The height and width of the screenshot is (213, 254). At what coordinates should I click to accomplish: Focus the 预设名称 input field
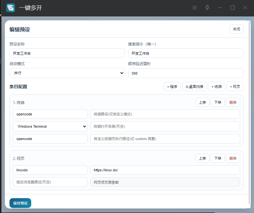(67, 53)
